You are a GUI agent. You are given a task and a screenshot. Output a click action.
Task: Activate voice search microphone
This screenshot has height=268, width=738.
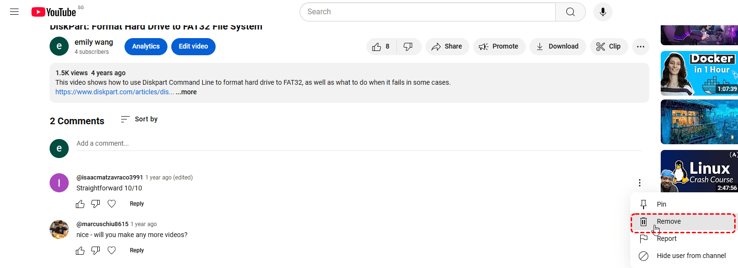[603, 12]
